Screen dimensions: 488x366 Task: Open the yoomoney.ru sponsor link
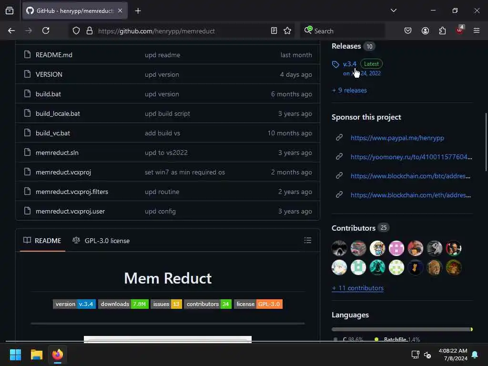(x=411, y=157)
